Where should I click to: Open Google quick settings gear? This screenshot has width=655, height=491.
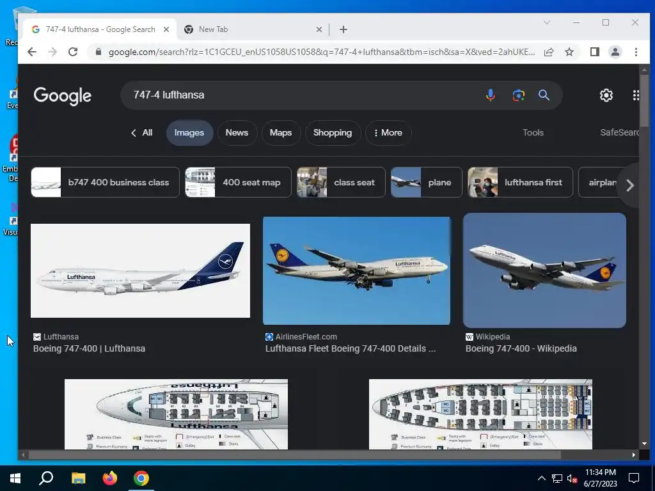[606, 95]
